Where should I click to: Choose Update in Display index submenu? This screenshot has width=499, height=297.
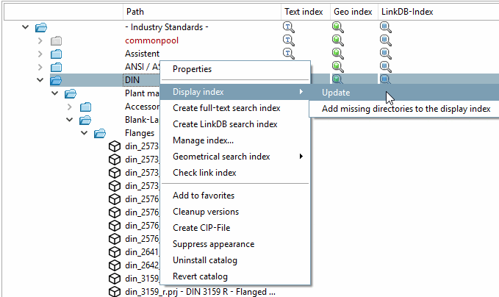pyautogui.click(x=336, y=93)
